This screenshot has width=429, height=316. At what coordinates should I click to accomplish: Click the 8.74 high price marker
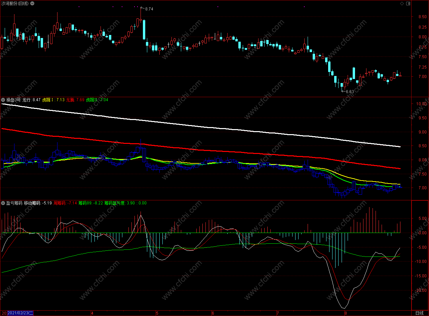(x=149, y=9)
